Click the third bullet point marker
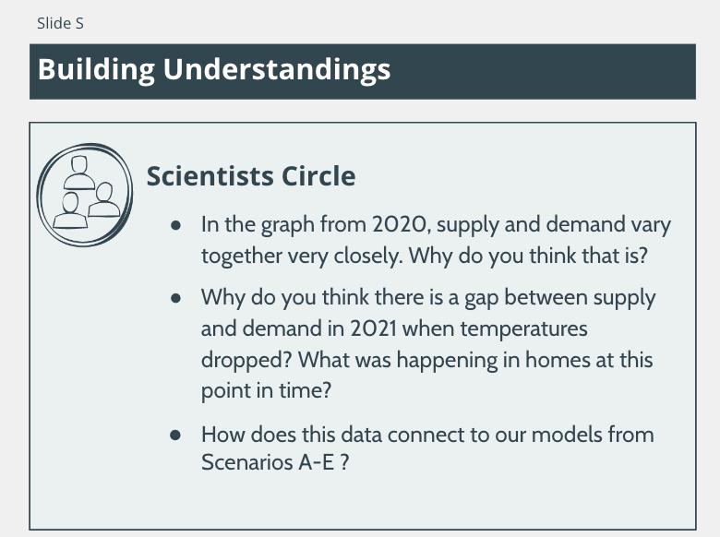720x537 pixels. click(x=175, y=435)
